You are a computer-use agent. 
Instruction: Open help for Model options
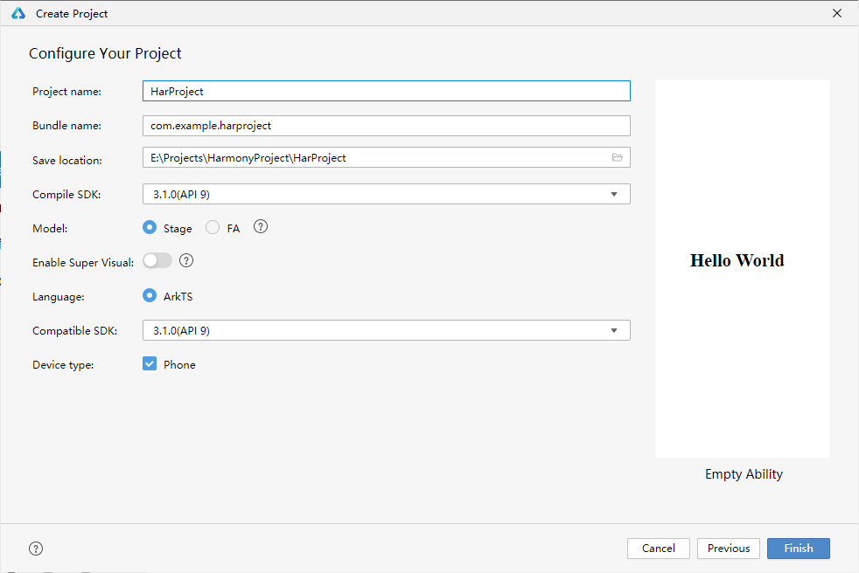[261, 226]
